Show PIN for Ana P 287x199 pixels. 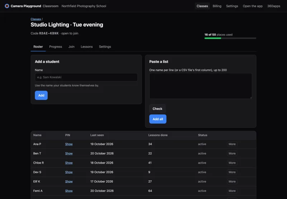[x=69, y=144]
